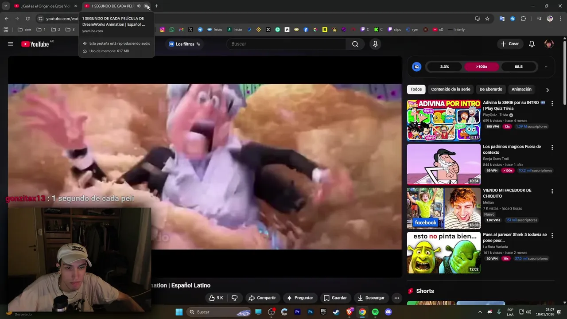Toggle Los filtros extension switch
Image resolution: width=567 pixels, height=319 pixels.
[198, 44]
